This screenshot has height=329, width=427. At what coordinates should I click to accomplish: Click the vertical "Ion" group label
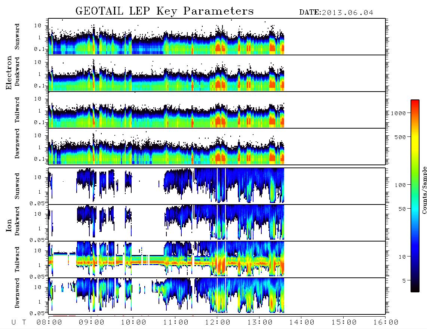click(9, 225)
